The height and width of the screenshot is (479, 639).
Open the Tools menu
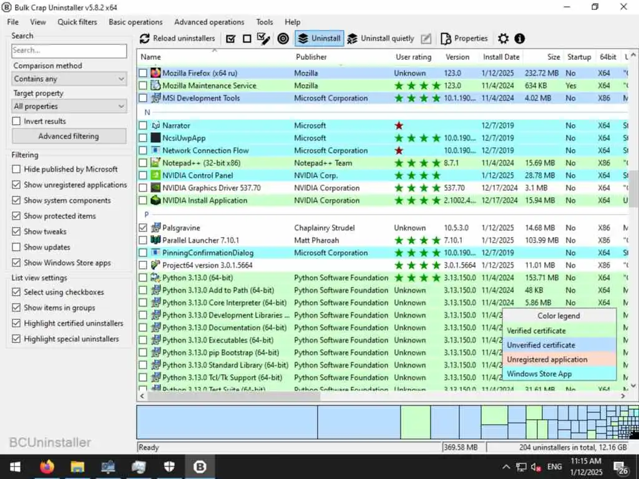(265, 22)
